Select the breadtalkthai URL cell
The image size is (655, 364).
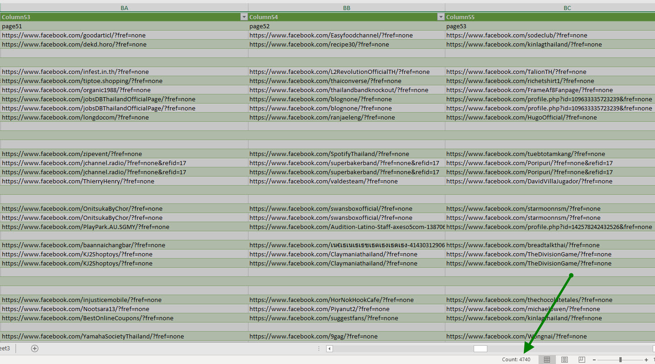click(550, 245)
